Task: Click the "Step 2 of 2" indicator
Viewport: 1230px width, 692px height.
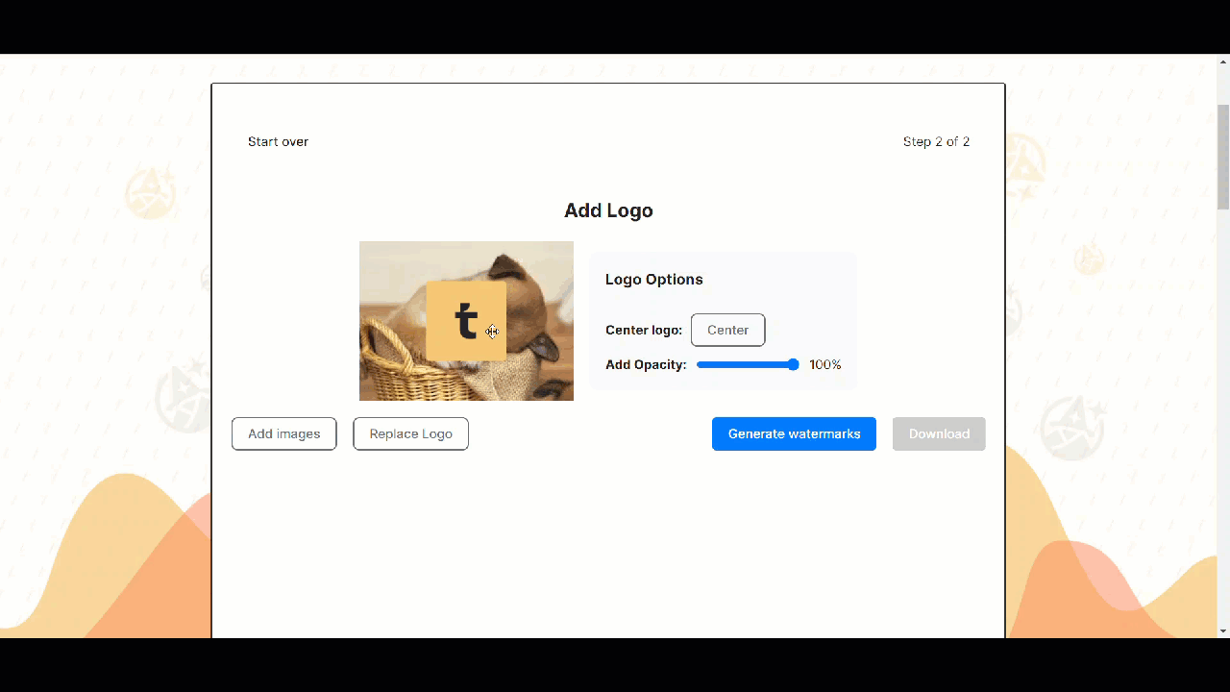Action: point(936,141)
